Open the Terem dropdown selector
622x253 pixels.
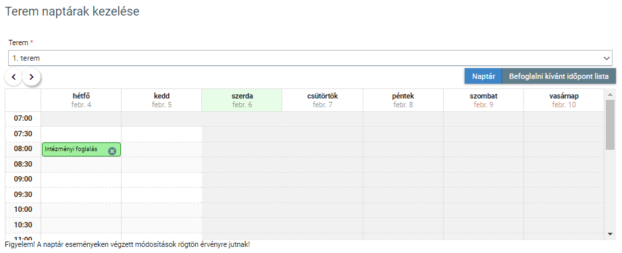pyautogui.click(x=310, y=58)
